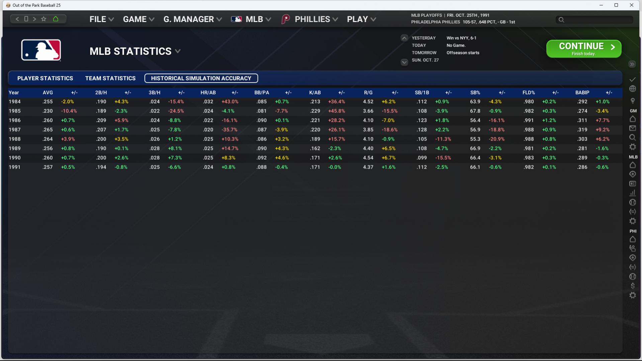Open the mail envelope icon in the sidebar
Screen dimensions: 642x361
click(633, 128)
